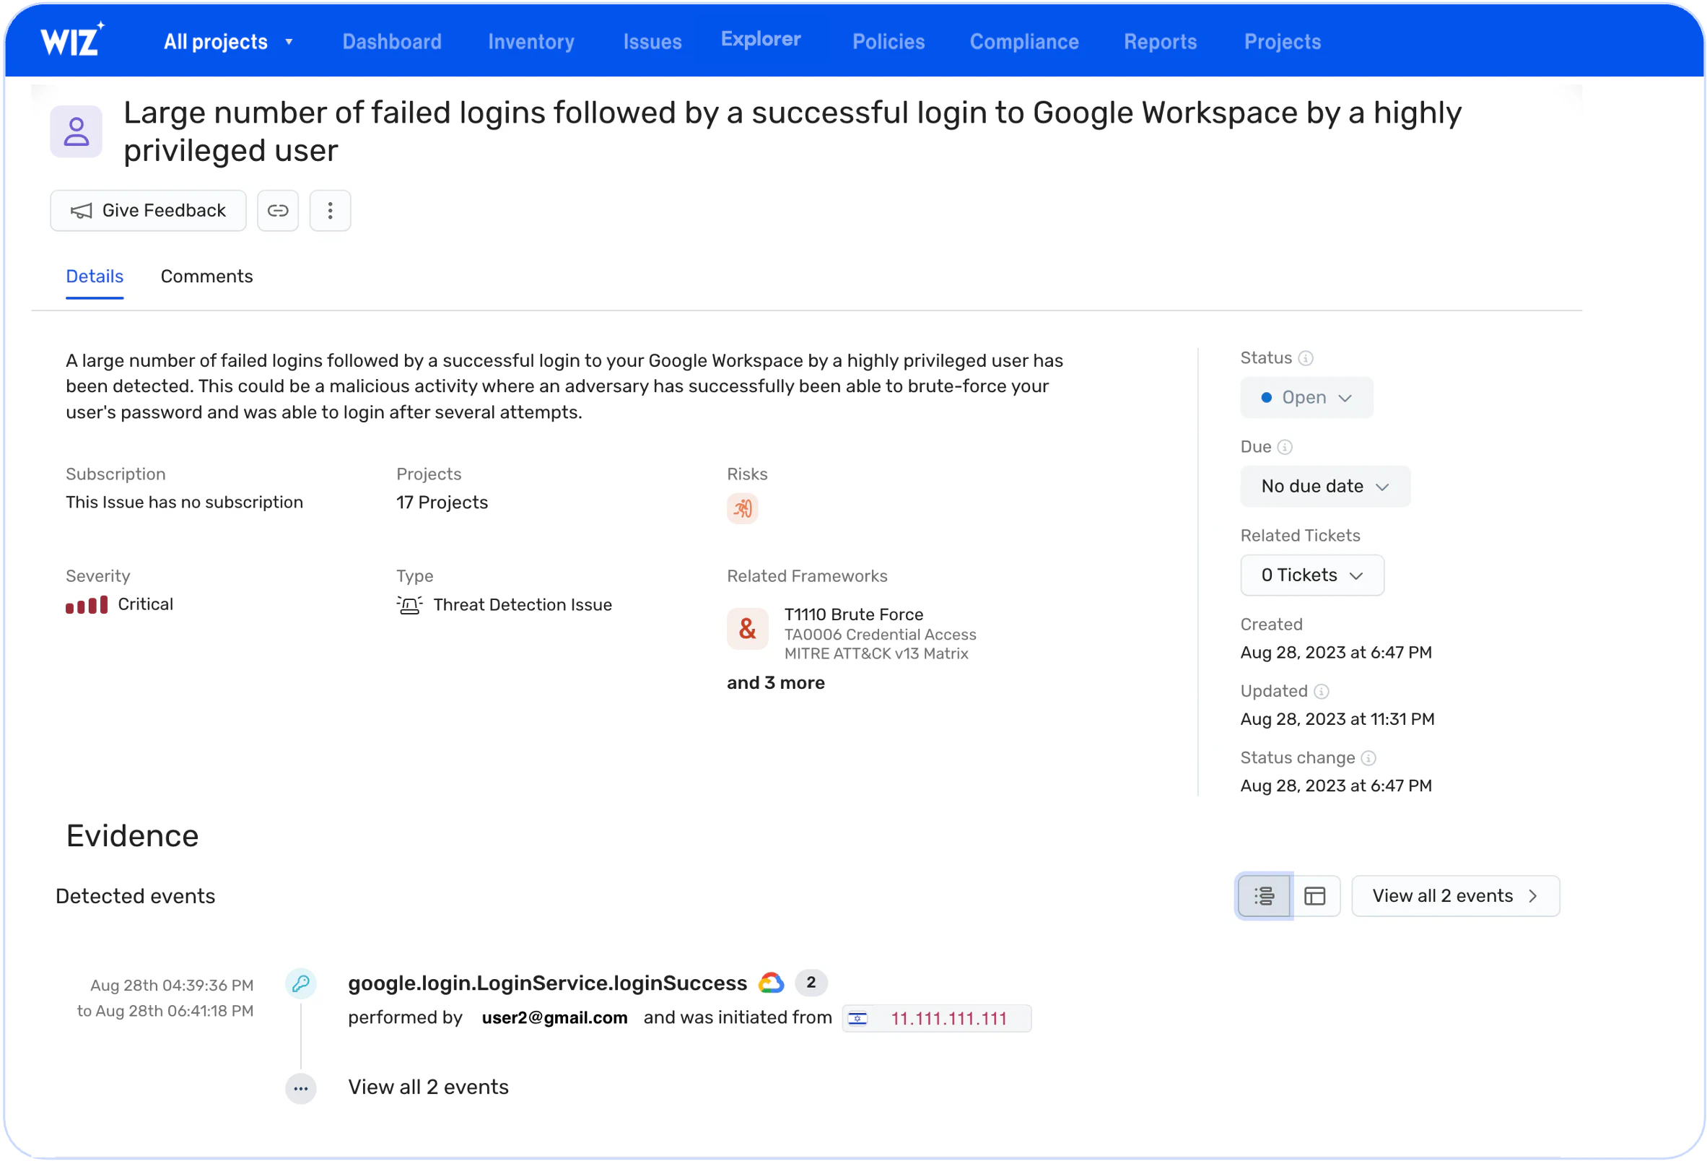This screenshot has width=1707, height=1161.
Task: Navigate to Projects in the top bar
Action: [x=1282, y=42]
